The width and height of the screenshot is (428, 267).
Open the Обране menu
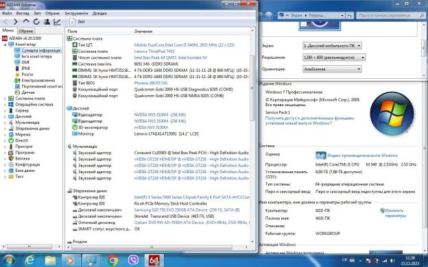[x=52, y=13]
